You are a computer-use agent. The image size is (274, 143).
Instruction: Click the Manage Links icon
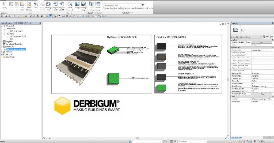point(48,6)
